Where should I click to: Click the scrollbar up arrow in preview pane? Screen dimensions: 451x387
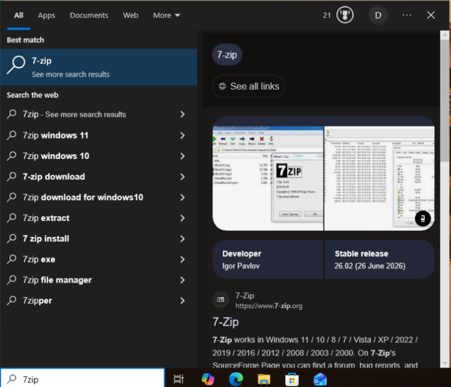pyautogui.click(x=445, y=35)
